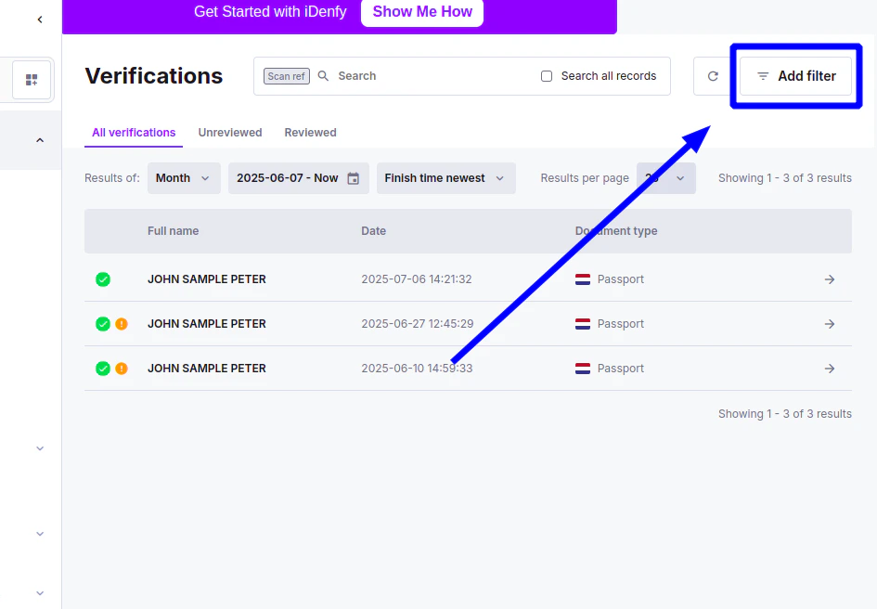This screenshot has width=877, height=609.
Task: Switch to the Unreviewed tab
Action: (230, 133)
